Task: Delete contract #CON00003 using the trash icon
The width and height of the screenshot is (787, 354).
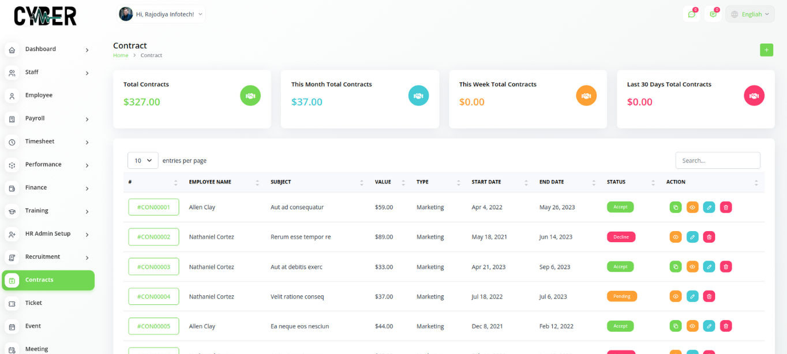Action: tap(726, 267)
